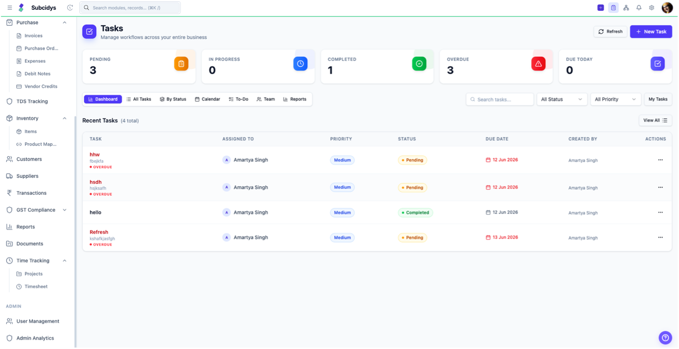Viewport: 679px width, 349px height.
Task: Open the All Status dropdown
Action: coord(561,99)
